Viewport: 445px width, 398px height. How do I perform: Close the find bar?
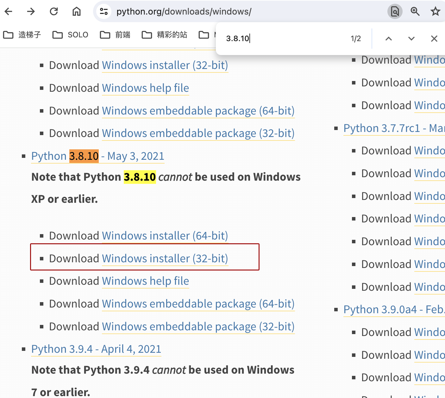click(x=434, y=39)
